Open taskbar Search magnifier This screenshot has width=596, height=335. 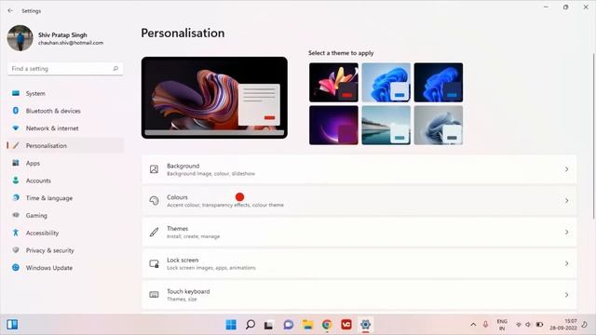[x=251, y=325]
